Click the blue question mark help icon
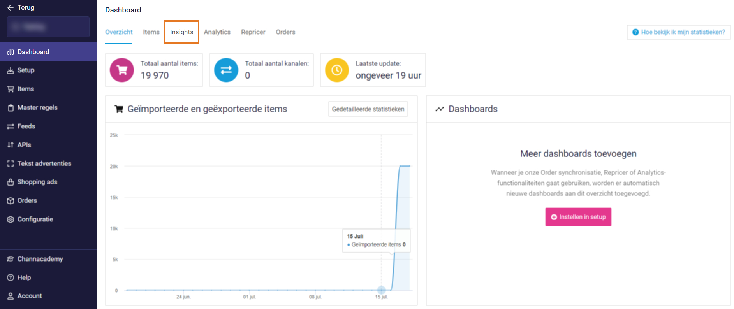The width and height of the screenshot is (734, 309). [635, 32]
